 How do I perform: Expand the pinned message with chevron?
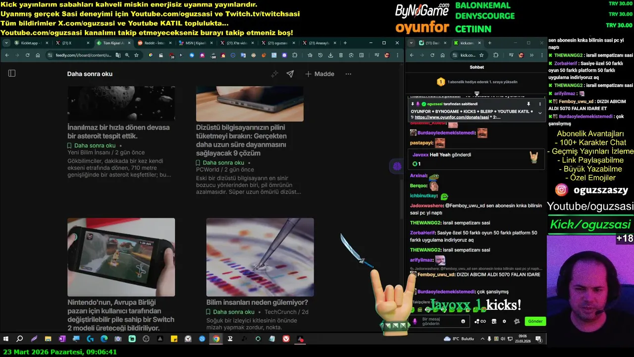pos(540,113)
